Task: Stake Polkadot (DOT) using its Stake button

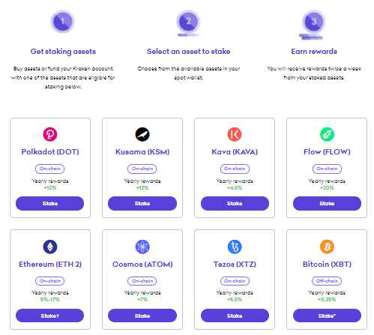Action: (x=50, y=203)
